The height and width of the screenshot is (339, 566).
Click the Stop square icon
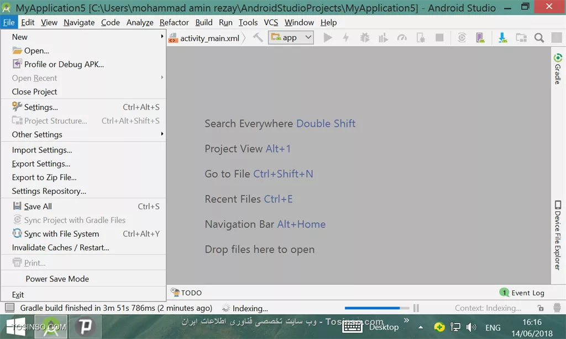(439, 38)
